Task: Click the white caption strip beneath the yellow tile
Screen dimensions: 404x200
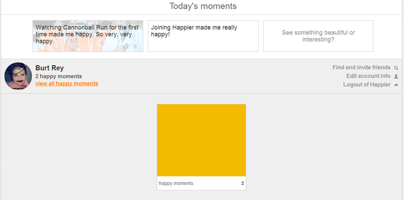Action: [x=201, y=183]
